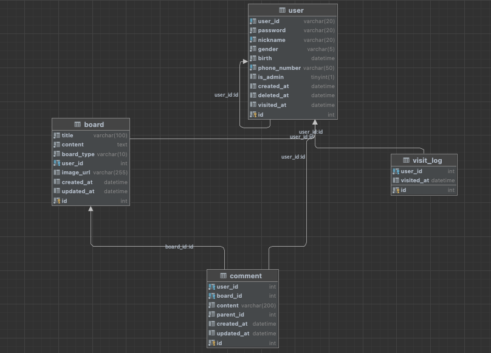Viewport: 491px width, 353px height.
Task: Click the column icon of visit_log visited_at
Action: [396, 180]
